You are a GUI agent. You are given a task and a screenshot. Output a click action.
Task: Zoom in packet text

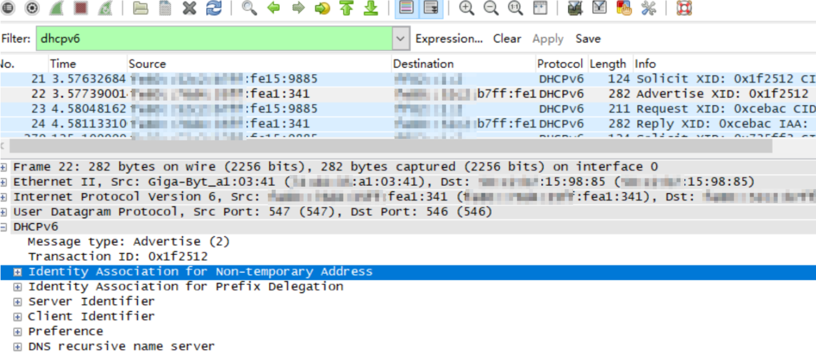467,8
